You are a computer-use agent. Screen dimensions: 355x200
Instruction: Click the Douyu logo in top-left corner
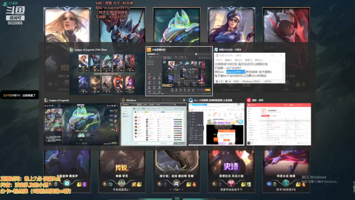[15, 11]
